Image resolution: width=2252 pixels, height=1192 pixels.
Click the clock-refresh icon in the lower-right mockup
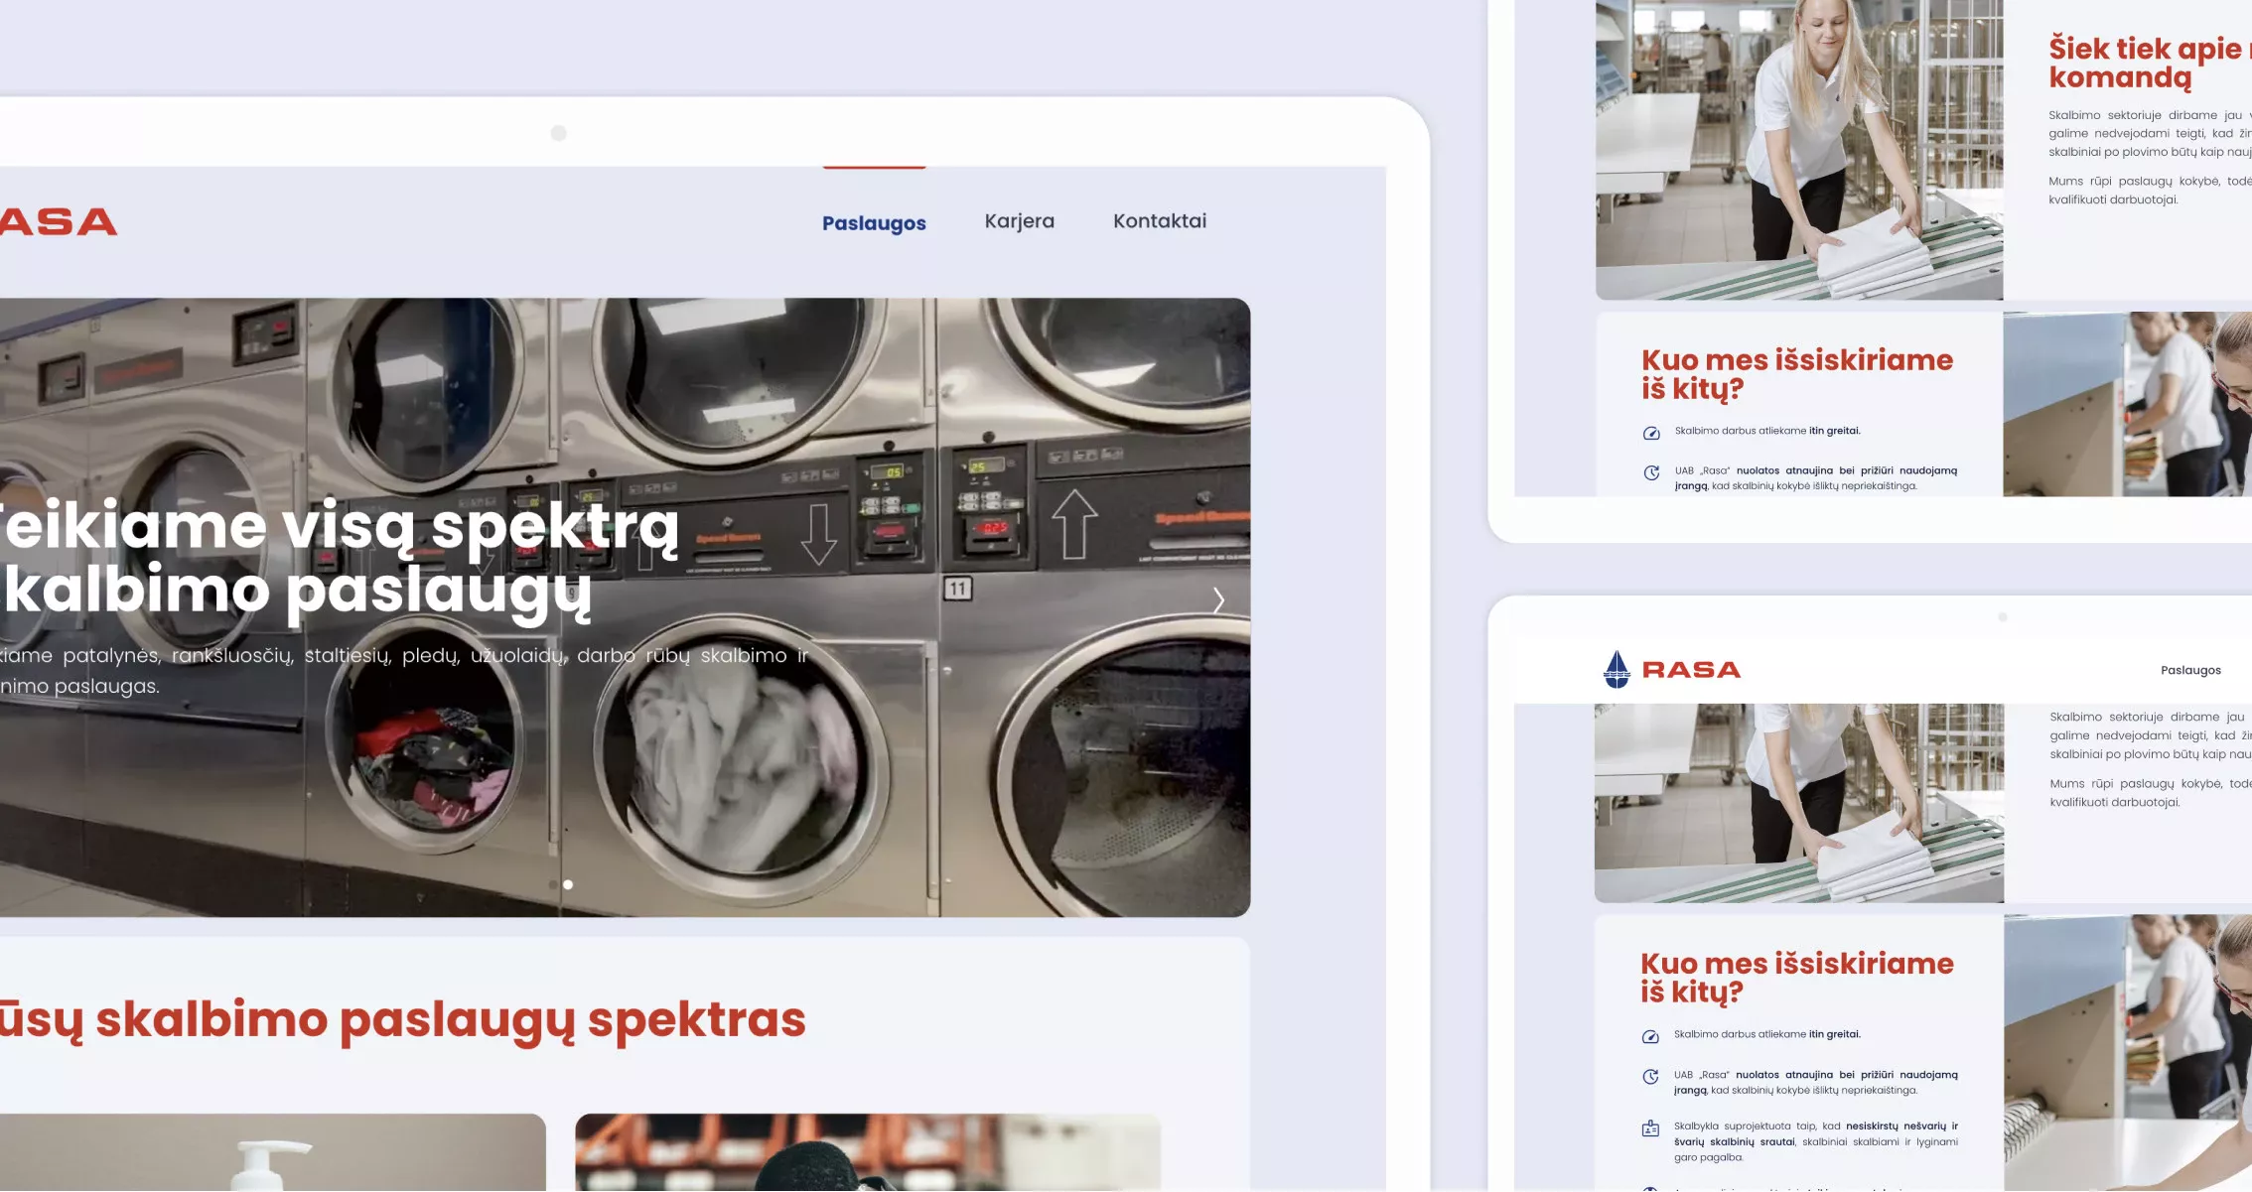pos(1650,1077)
